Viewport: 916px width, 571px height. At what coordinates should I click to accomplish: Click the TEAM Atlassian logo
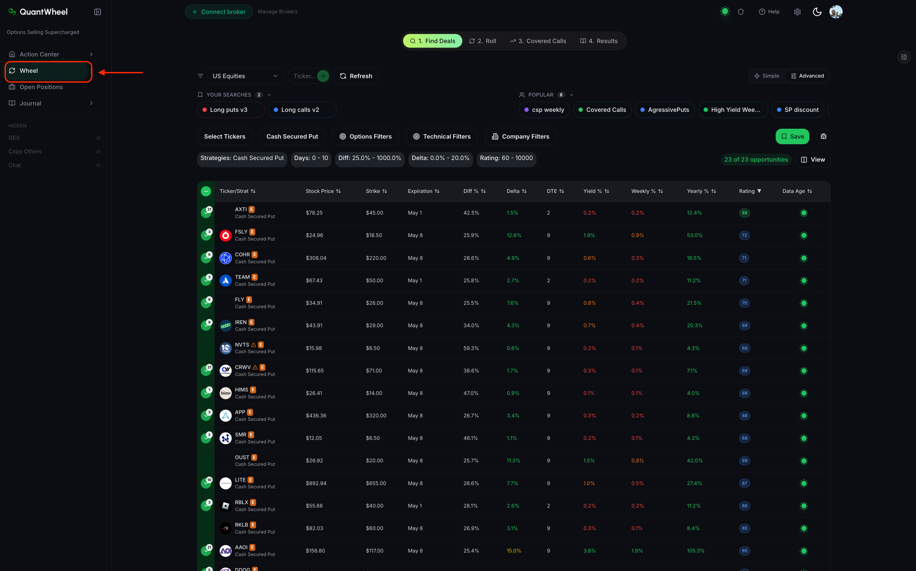click(x=226, y=281)
